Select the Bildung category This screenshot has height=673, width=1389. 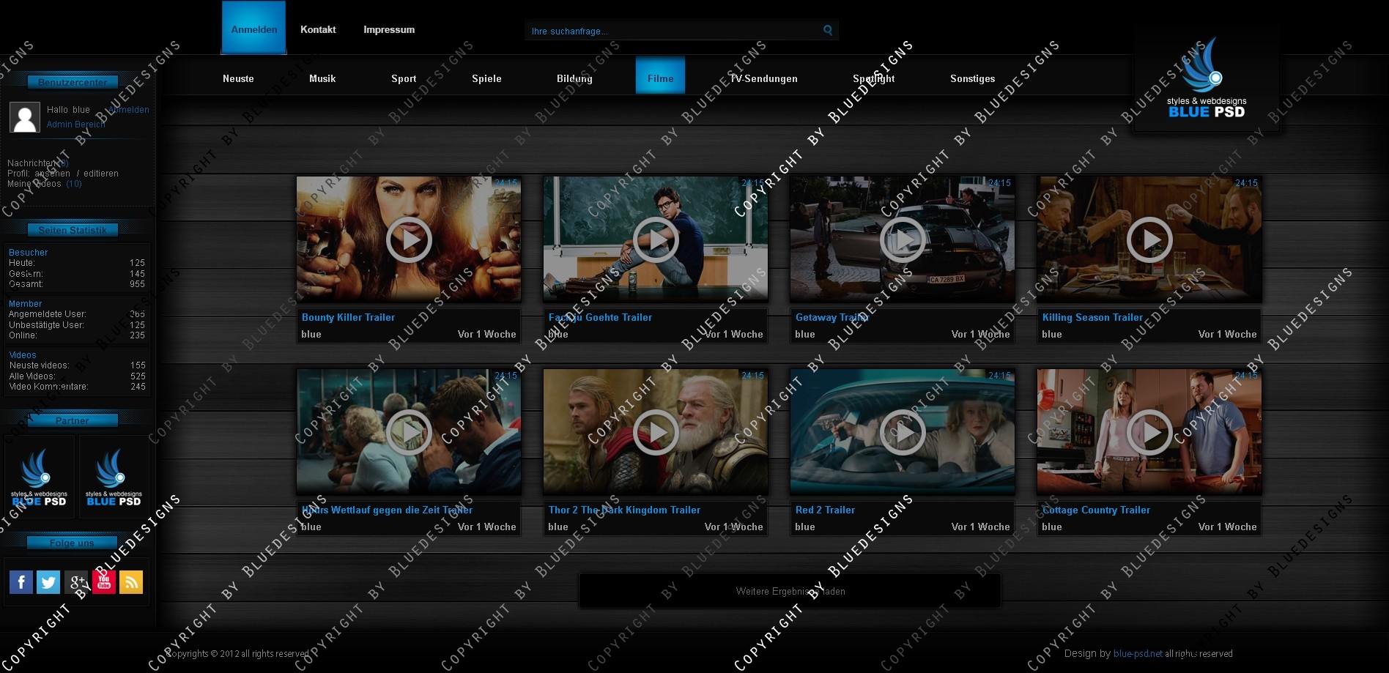(574, 78)
